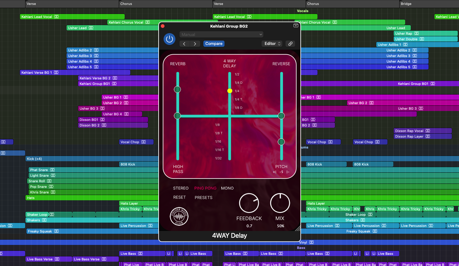Click the RESET button
Image resolution: width=459 pixels, height=266 pixels.
(179, 197)
